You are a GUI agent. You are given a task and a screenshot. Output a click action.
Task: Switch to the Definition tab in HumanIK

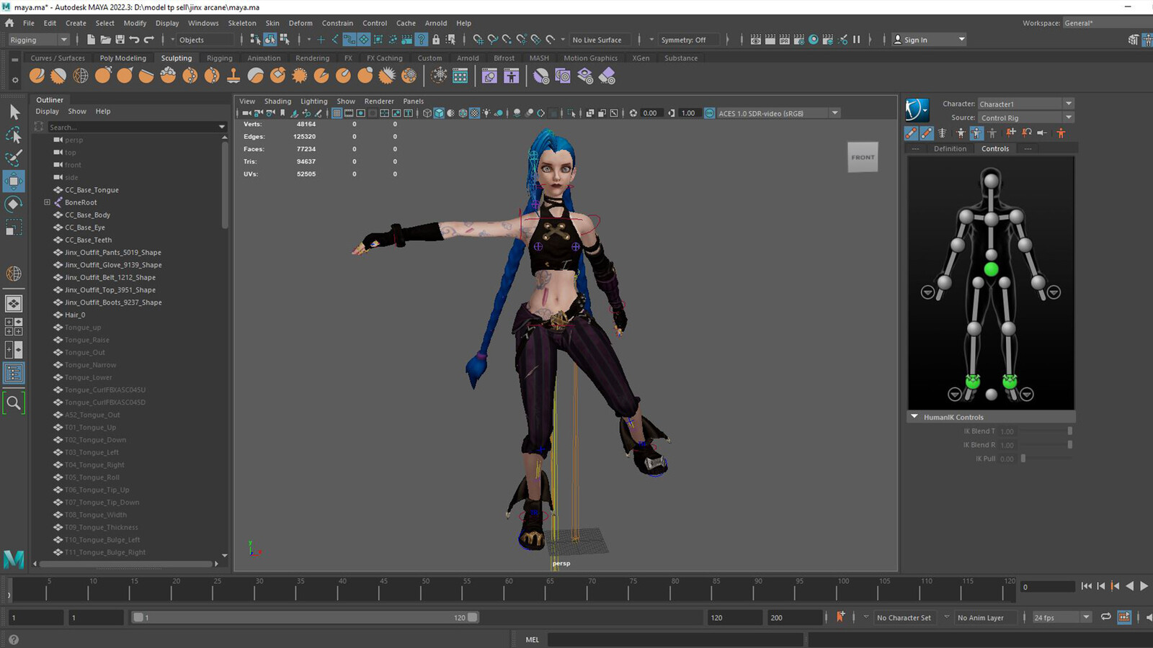(x=950, y=148)
